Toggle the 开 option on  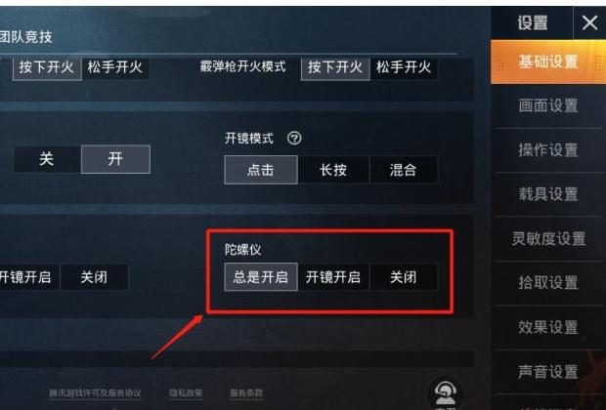click(115, 159)
